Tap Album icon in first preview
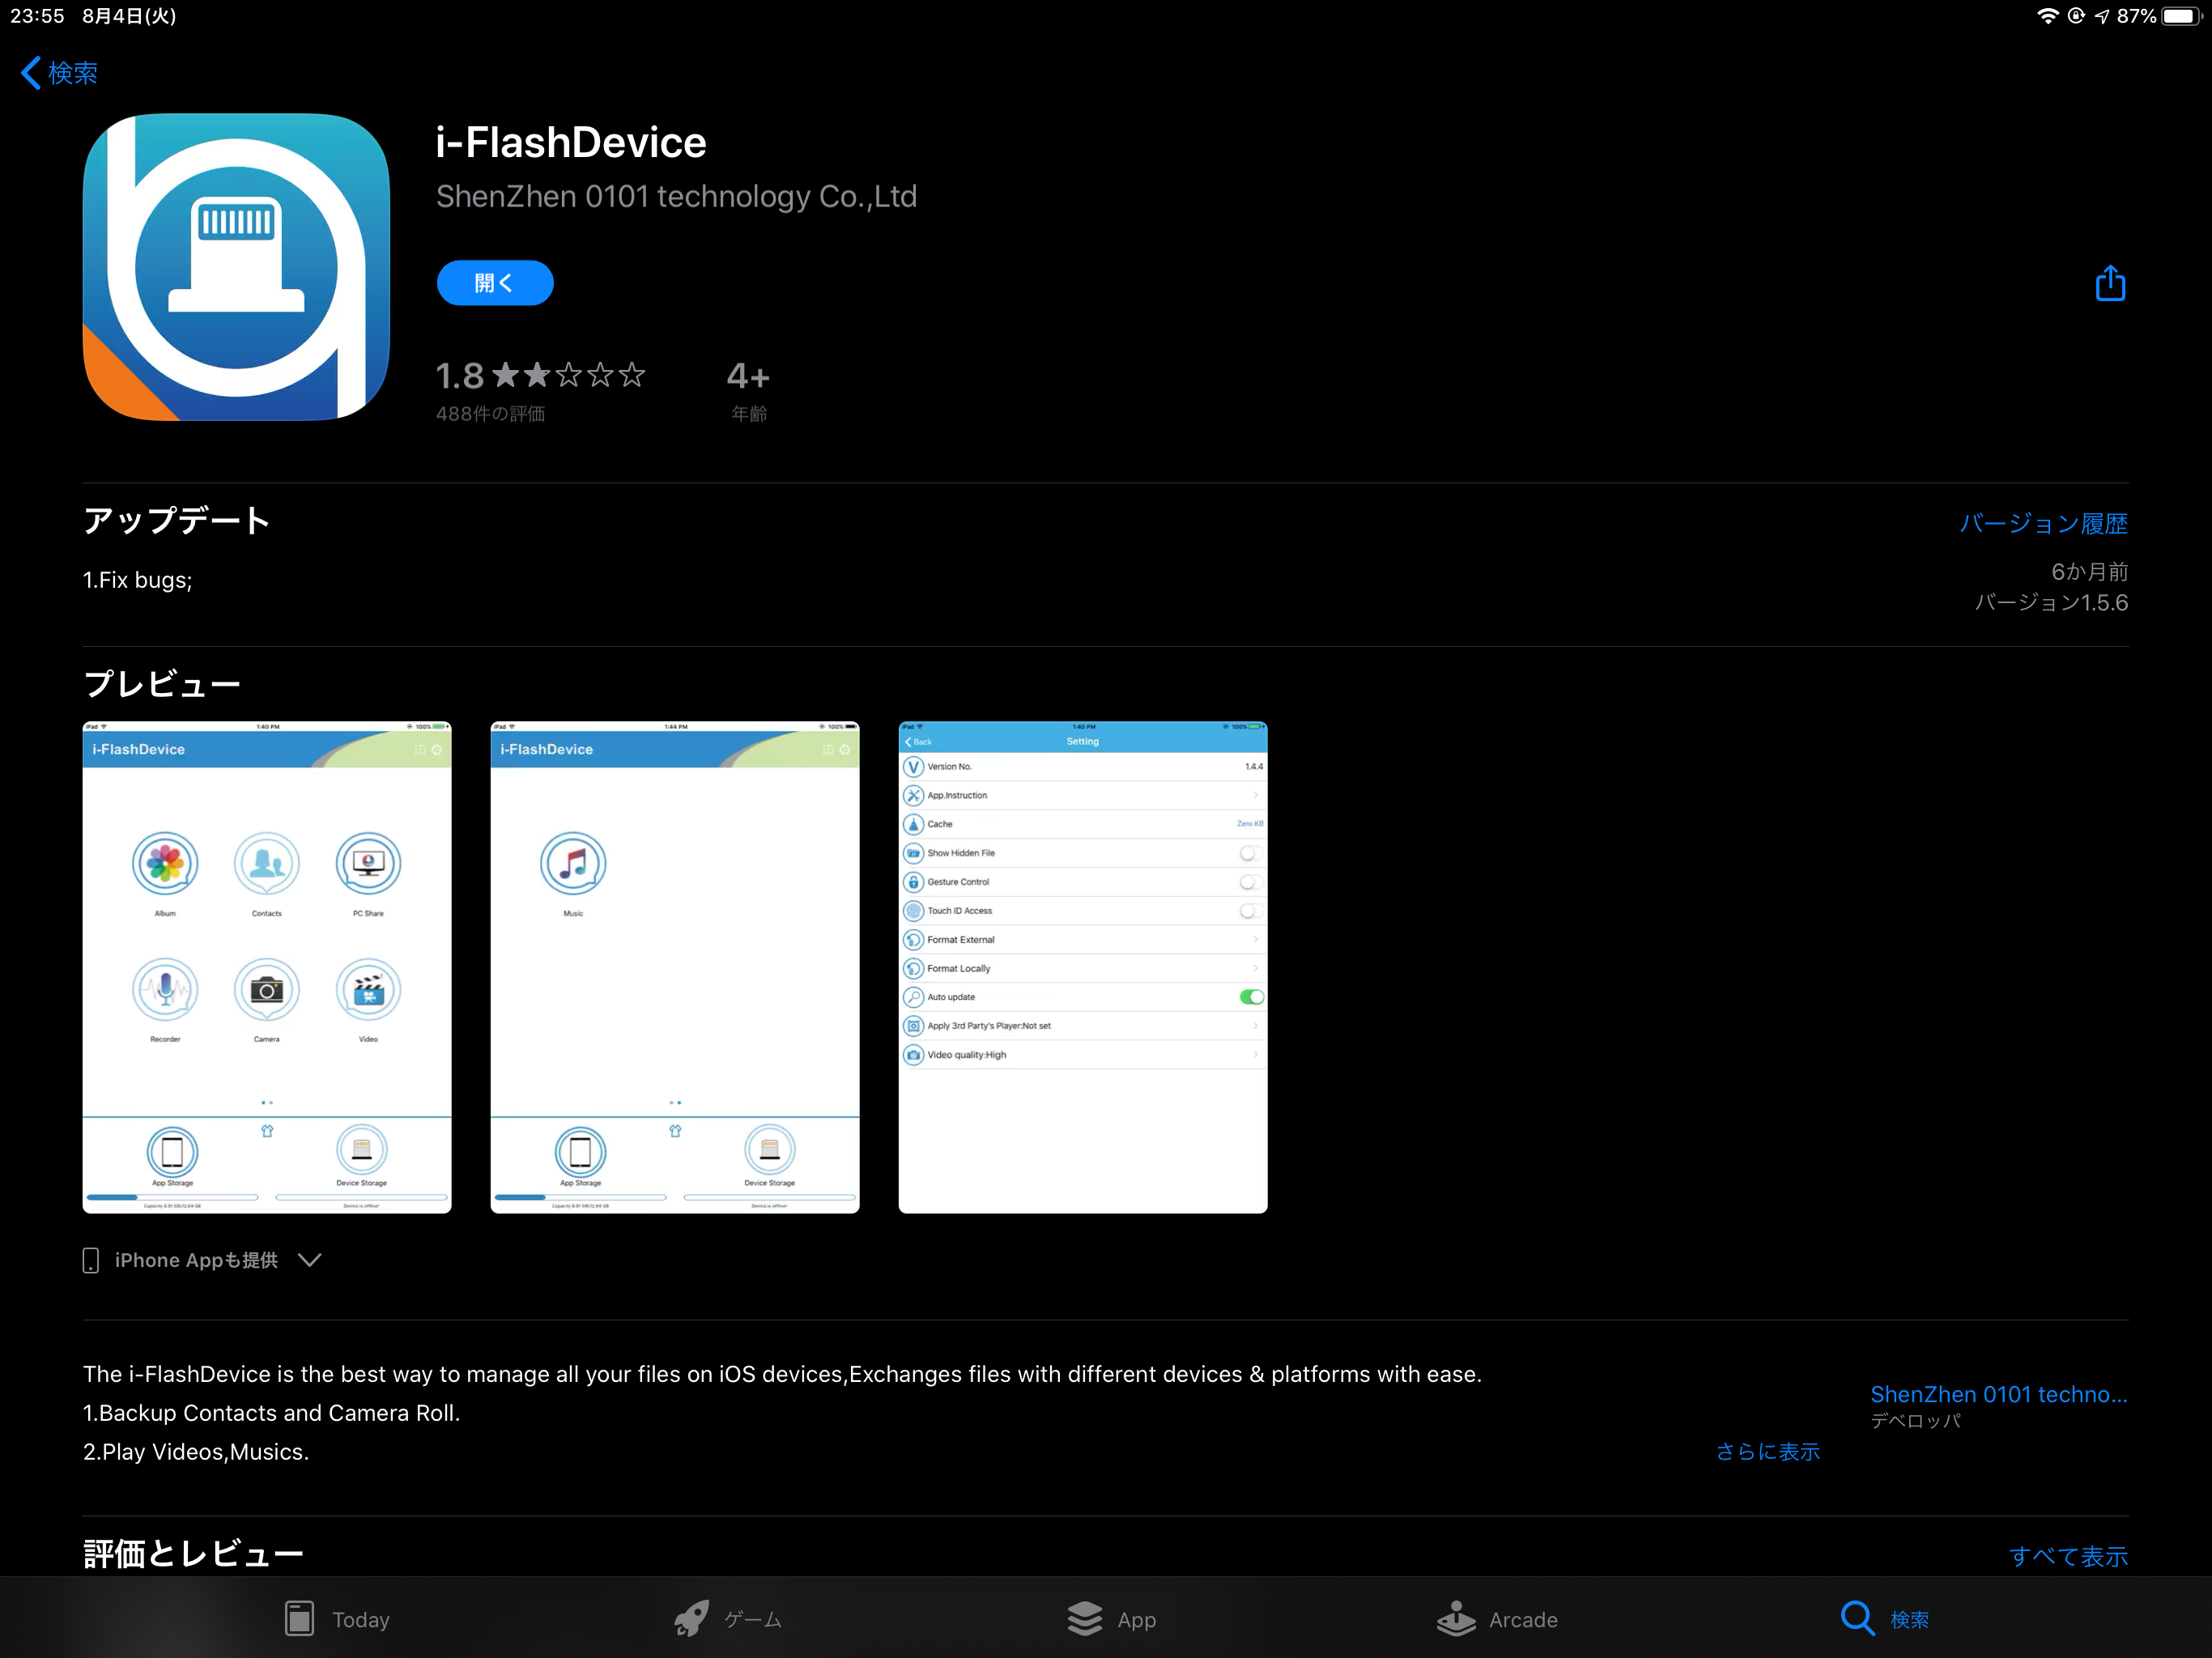The width and height of the screenshot is (2212, 1658). point(165,863)
